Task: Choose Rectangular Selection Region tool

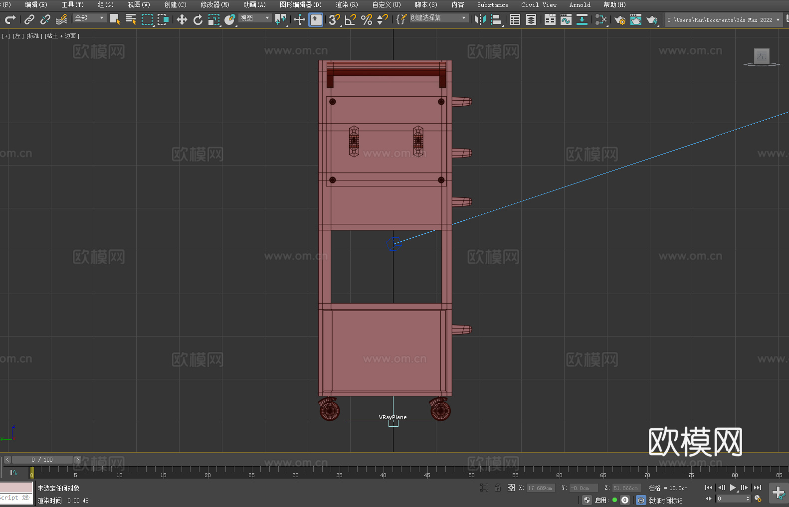Action: click(147, 19)
